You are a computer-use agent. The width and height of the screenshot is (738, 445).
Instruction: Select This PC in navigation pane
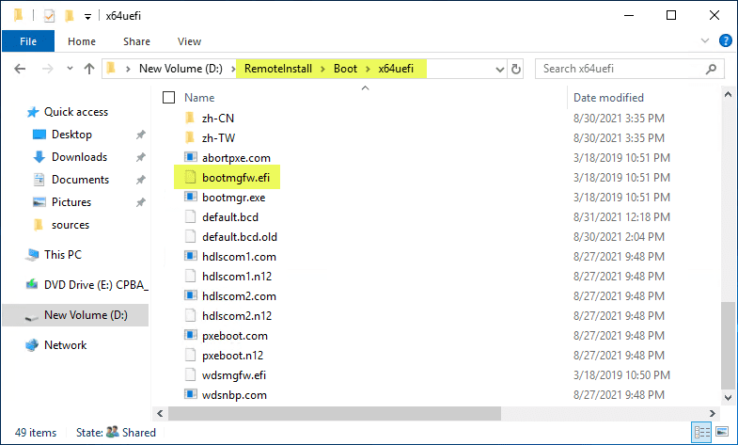(x=63, y=254)
